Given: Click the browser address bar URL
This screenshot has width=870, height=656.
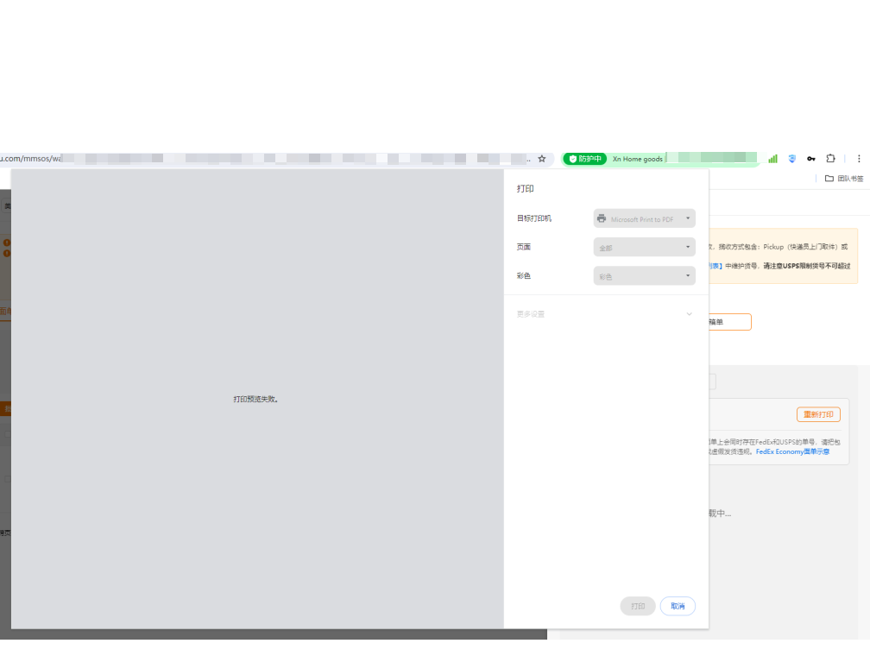Looking at the screenshot, I should click(x=259, y=159).
